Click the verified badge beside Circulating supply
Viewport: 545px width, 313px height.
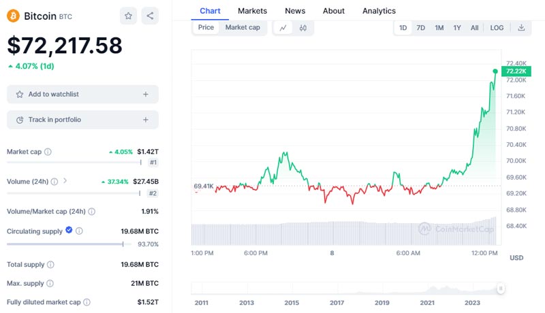point(69,230)
